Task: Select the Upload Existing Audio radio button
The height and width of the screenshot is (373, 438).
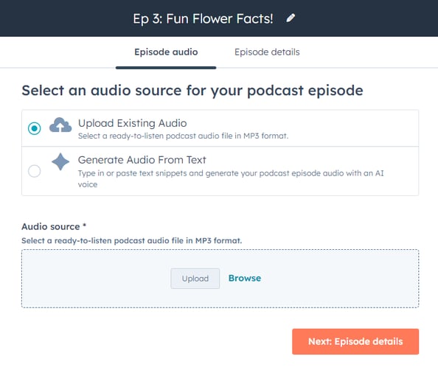Action: pos(35,128)
